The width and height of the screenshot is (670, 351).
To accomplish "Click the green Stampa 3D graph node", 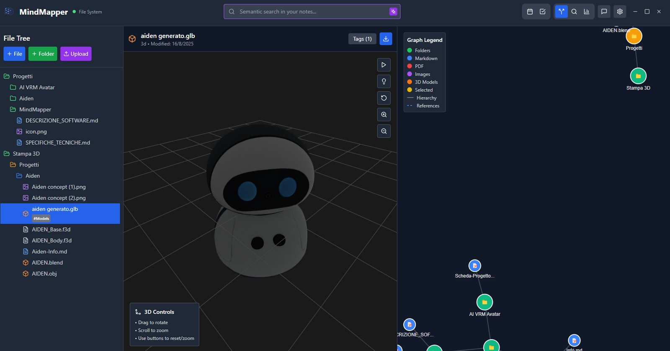I will click(638, 76).
